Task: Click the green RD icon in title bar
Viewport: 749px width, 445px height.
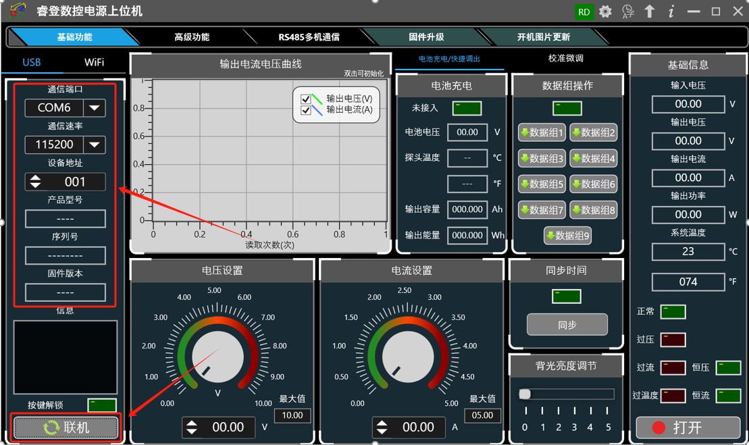Action: 584,12
